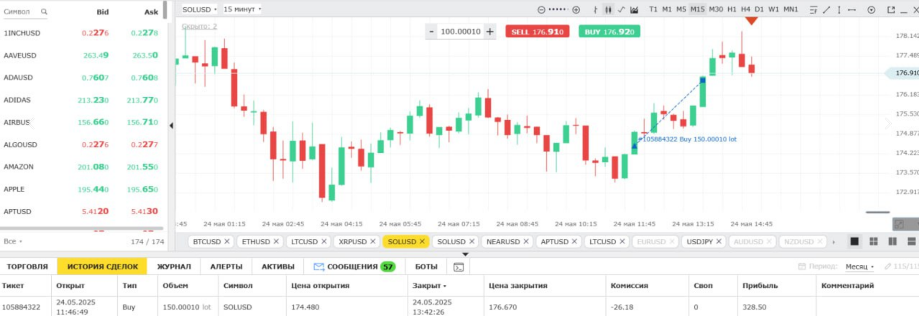919x316 pixels.
Task: Select the two-column chart layout
Action: point(892,241)
